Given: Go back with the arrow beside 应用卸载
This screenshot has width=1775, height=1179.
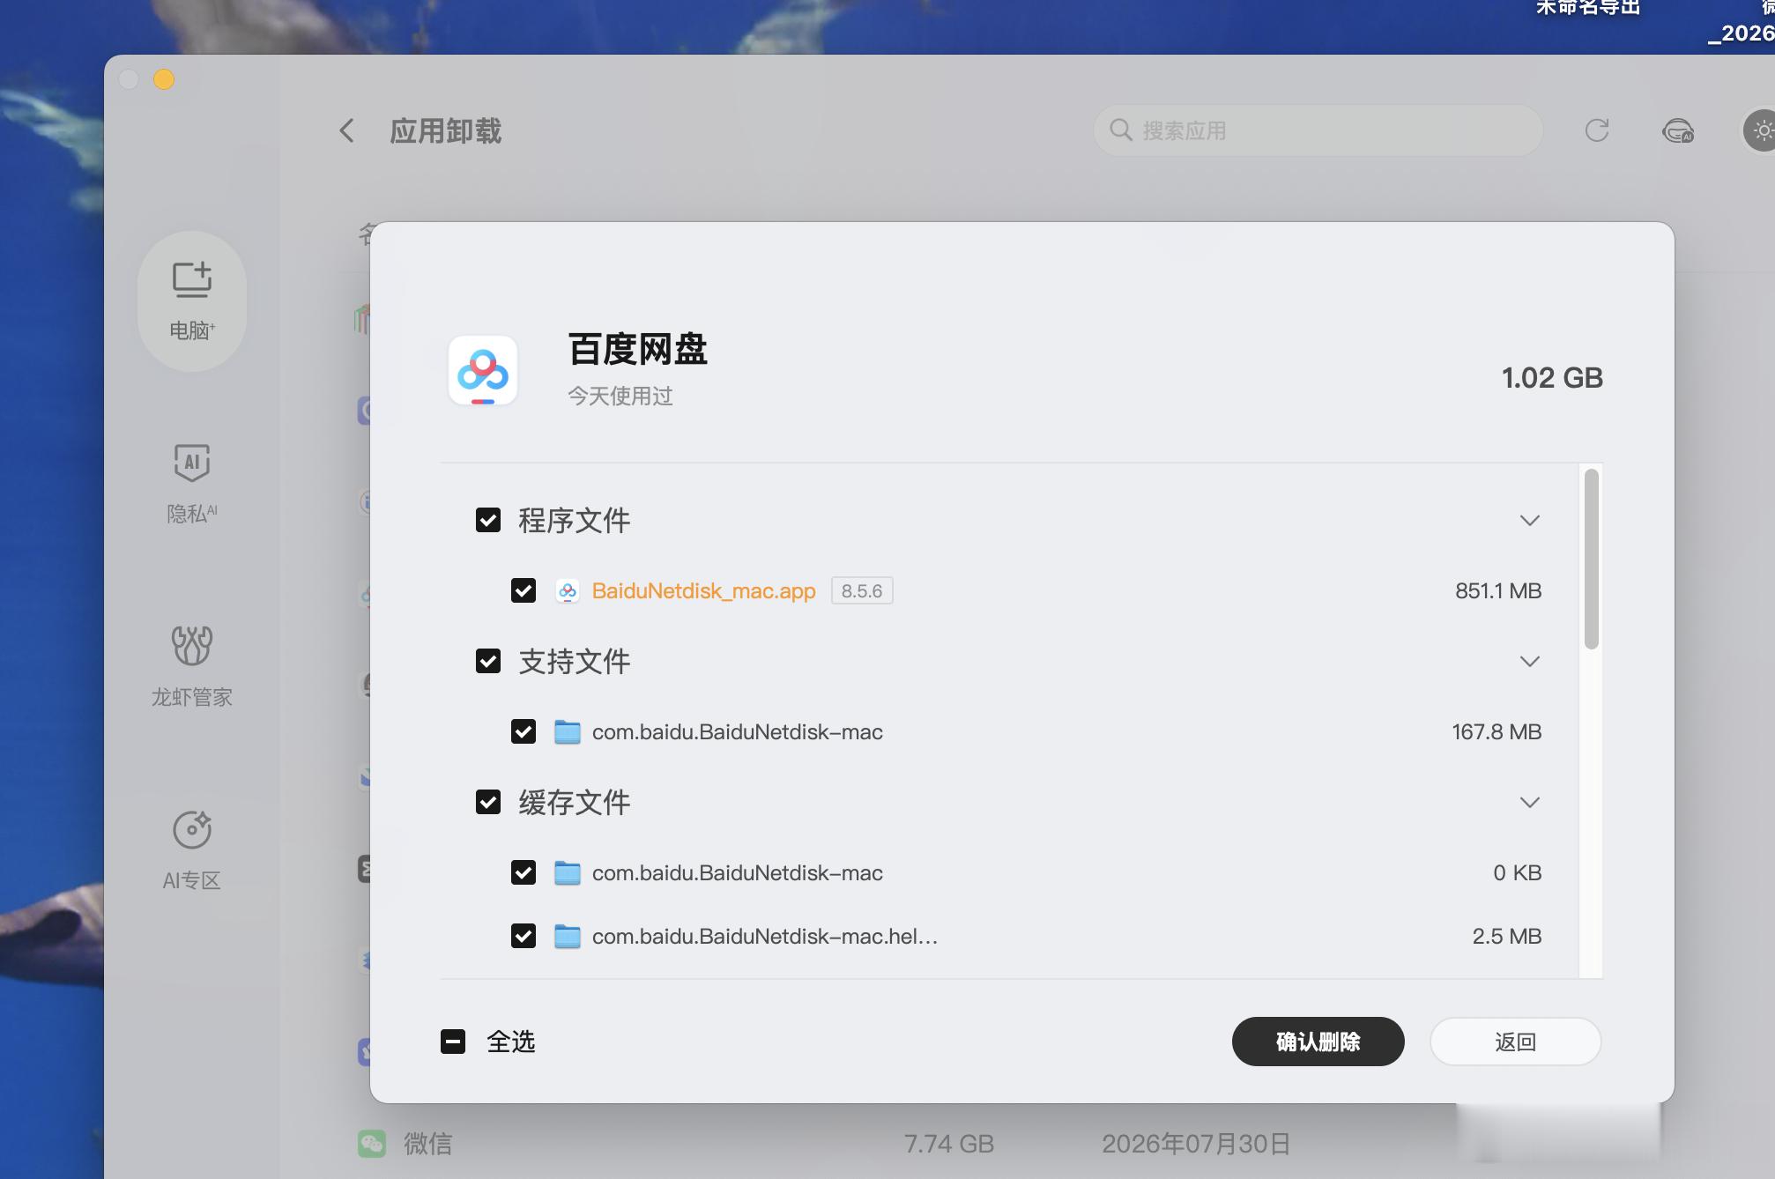Looking at the screenshot, I should pos(347,130).
